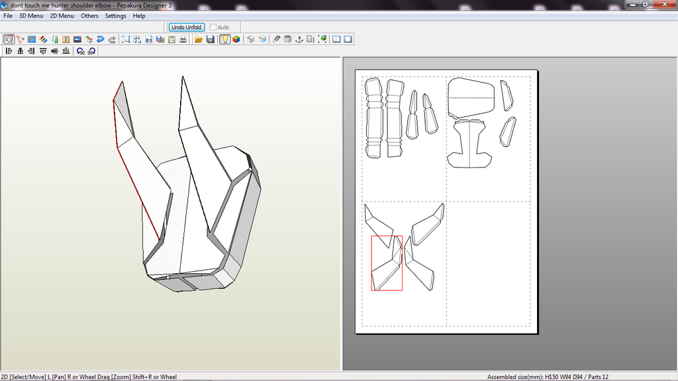Click the align left edges icon
Viewport: 678px width, 381px height.
tap(9, 51)
